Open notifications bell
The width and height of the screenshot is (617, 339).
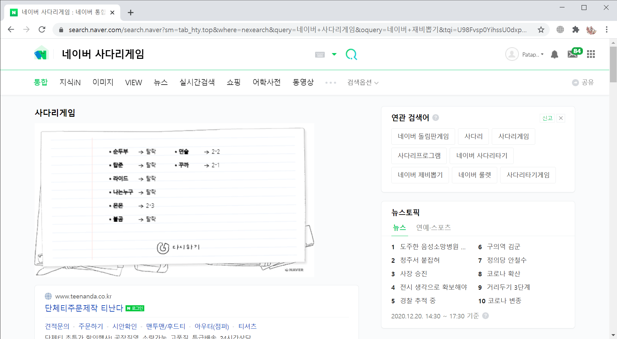click(x=554, y=54)
